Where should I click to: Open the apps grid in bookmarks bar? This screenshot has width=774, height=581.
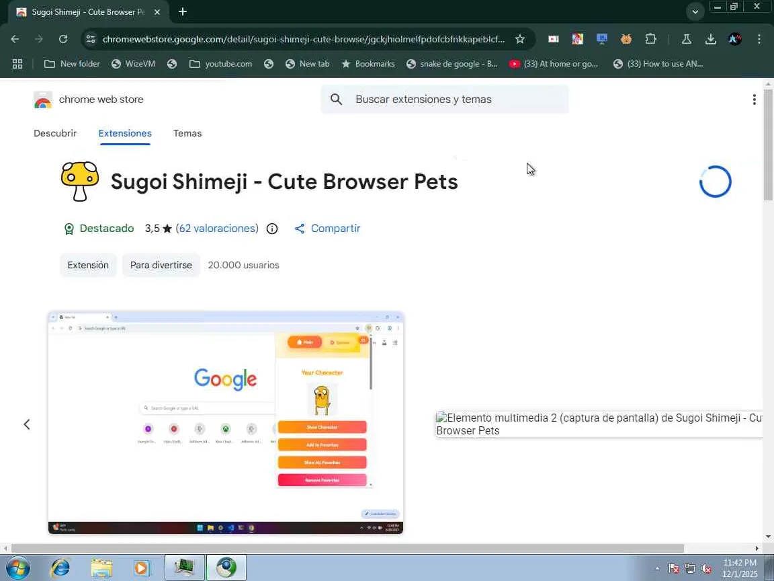[x=17, y=64]
